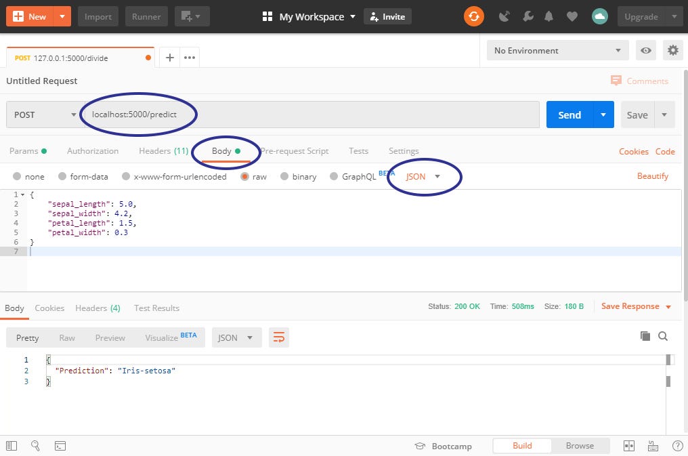
Task: Select the binary body option
Action: pos(298,177)
